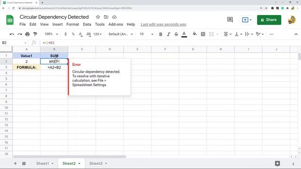Viewport: 301px width, 169px height.
Task: Open the View menu
Action: (44, 24)
